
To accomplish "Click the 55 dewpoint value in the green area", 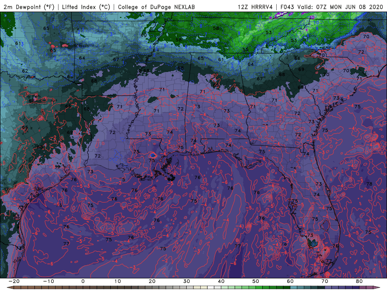I will click(x=245, y=50).
